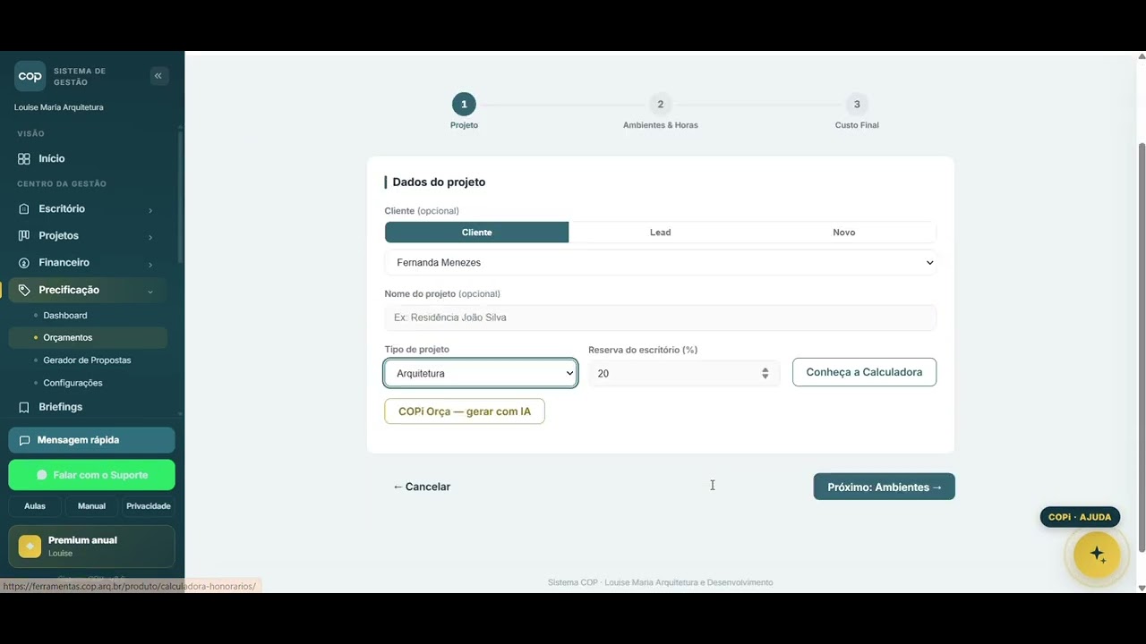1146x644 pixels.
Task: Select the Cliente segment option
Action: pos(476,233)
